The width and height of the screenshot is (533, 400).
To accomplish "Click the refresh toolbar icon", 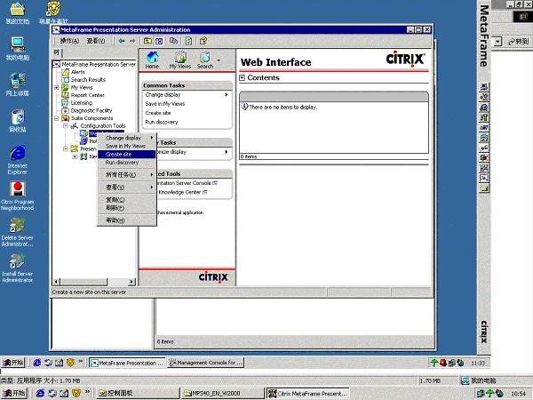I will click(x=188, y=41).
